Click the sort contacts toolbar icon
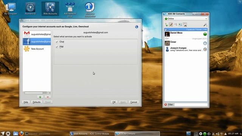Viewport: 242px width, 136px height. (180, 25)
